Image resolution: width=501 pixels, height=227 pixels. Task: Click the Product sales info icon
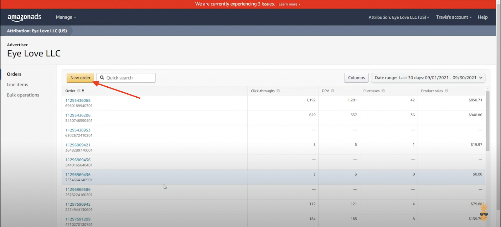446,91
